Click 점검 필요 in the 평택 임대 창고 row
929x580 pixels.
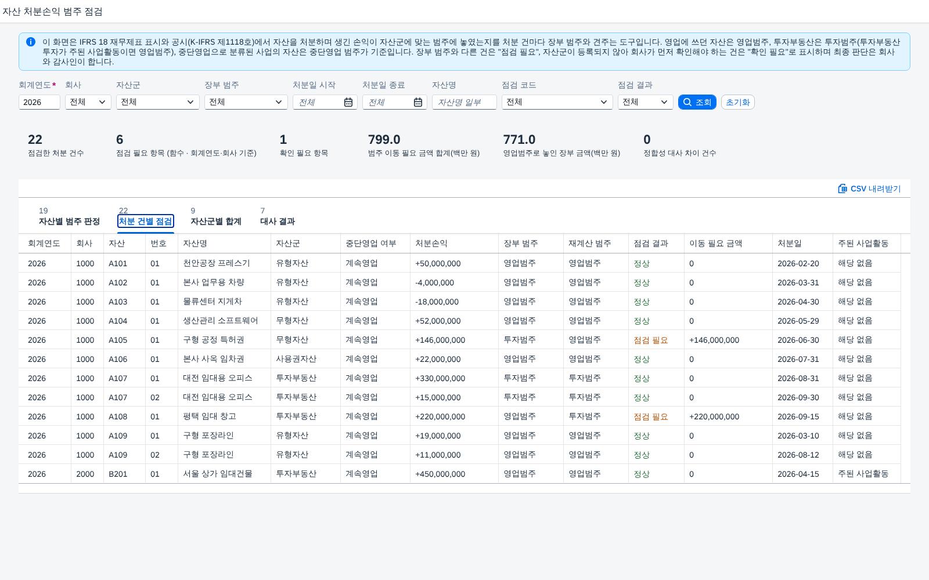click(x=651, y=416)
